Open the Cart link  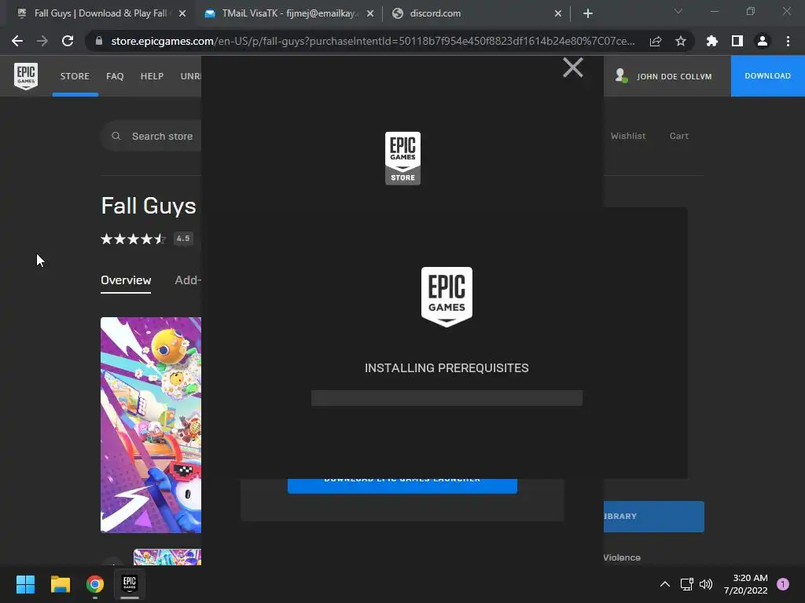[678, 136]
